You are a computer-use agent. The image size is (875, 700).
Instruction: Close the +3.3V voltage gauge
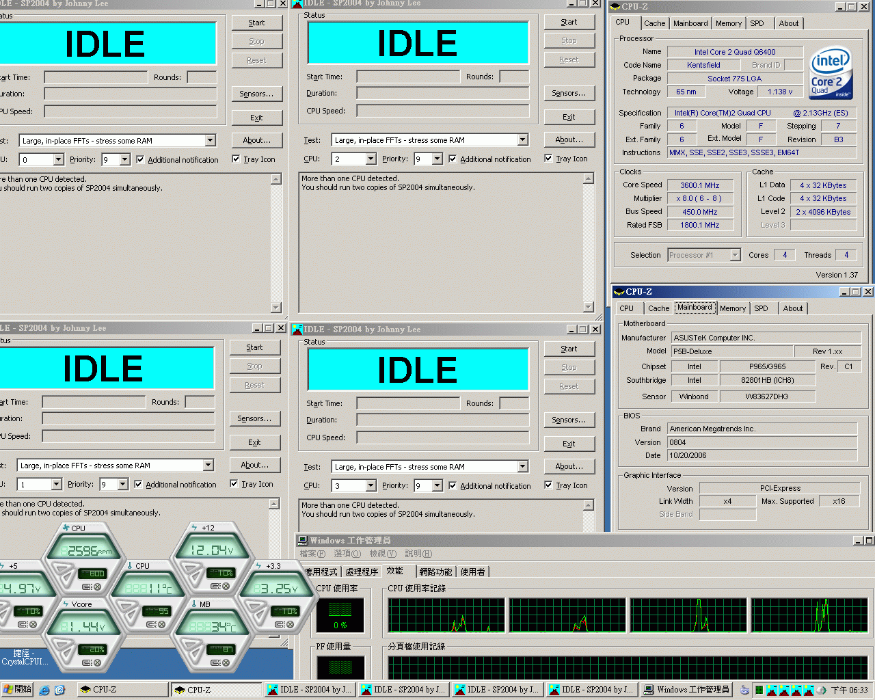point(290,624)
